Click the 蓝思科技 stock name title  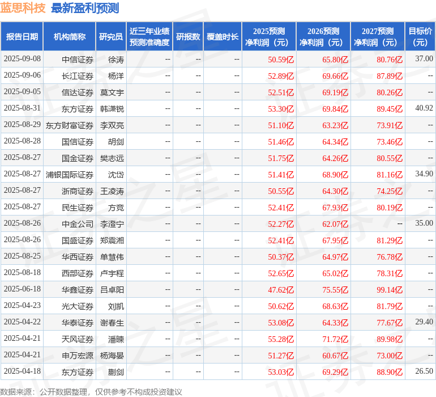(x=23, y=8)
